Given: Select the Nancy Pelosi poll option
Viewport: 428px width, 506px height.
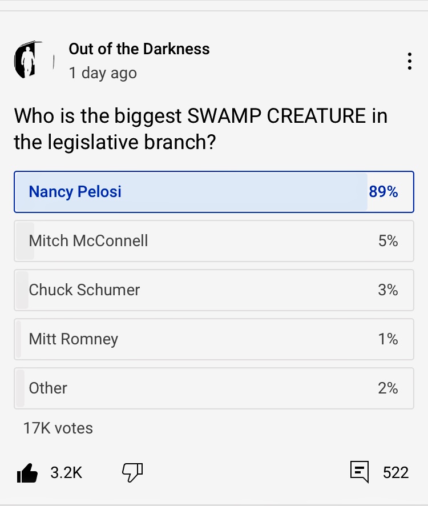Looking at the screenshot, I should pos(213,192).
